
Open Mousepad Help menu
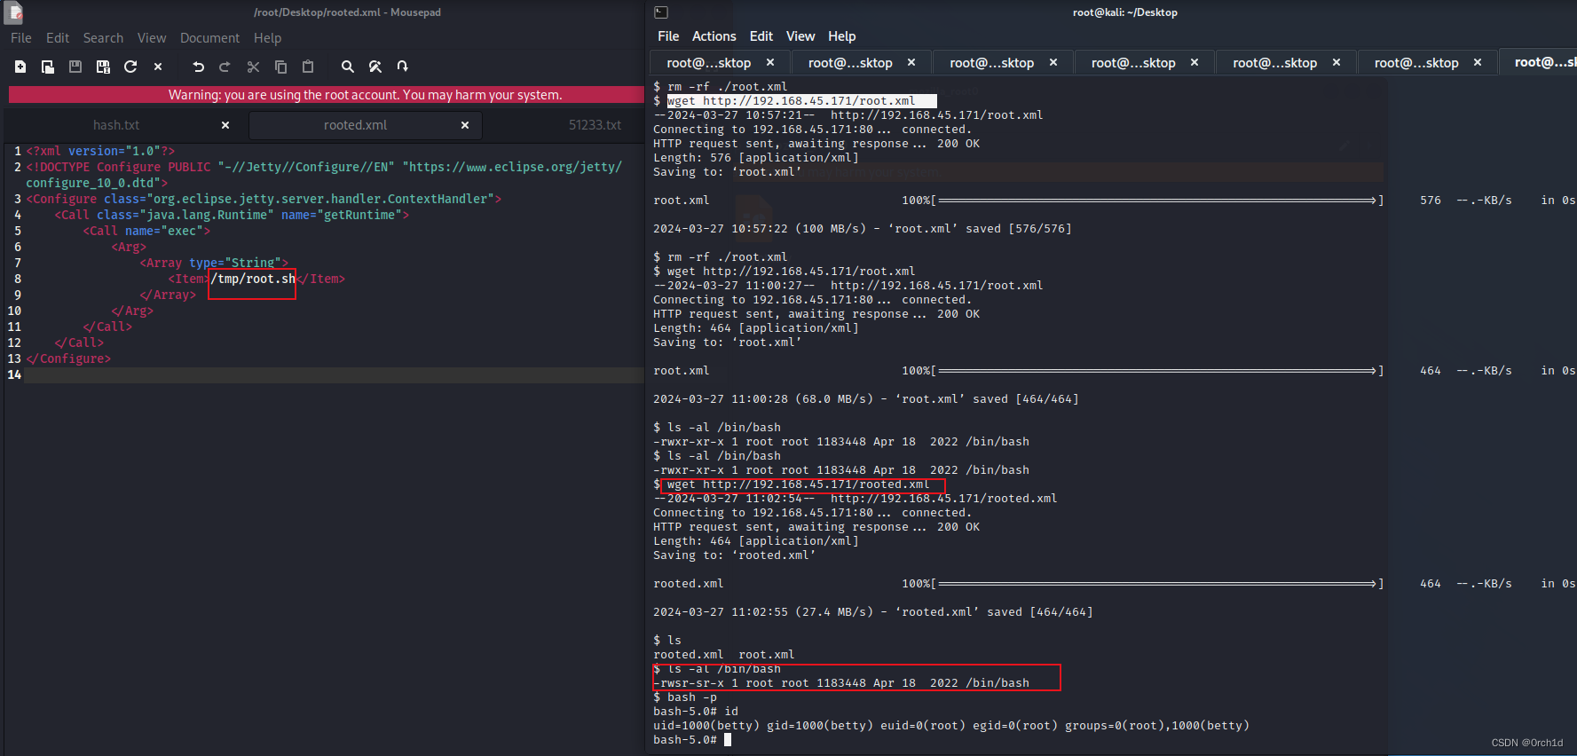click(x=267, y=38)
